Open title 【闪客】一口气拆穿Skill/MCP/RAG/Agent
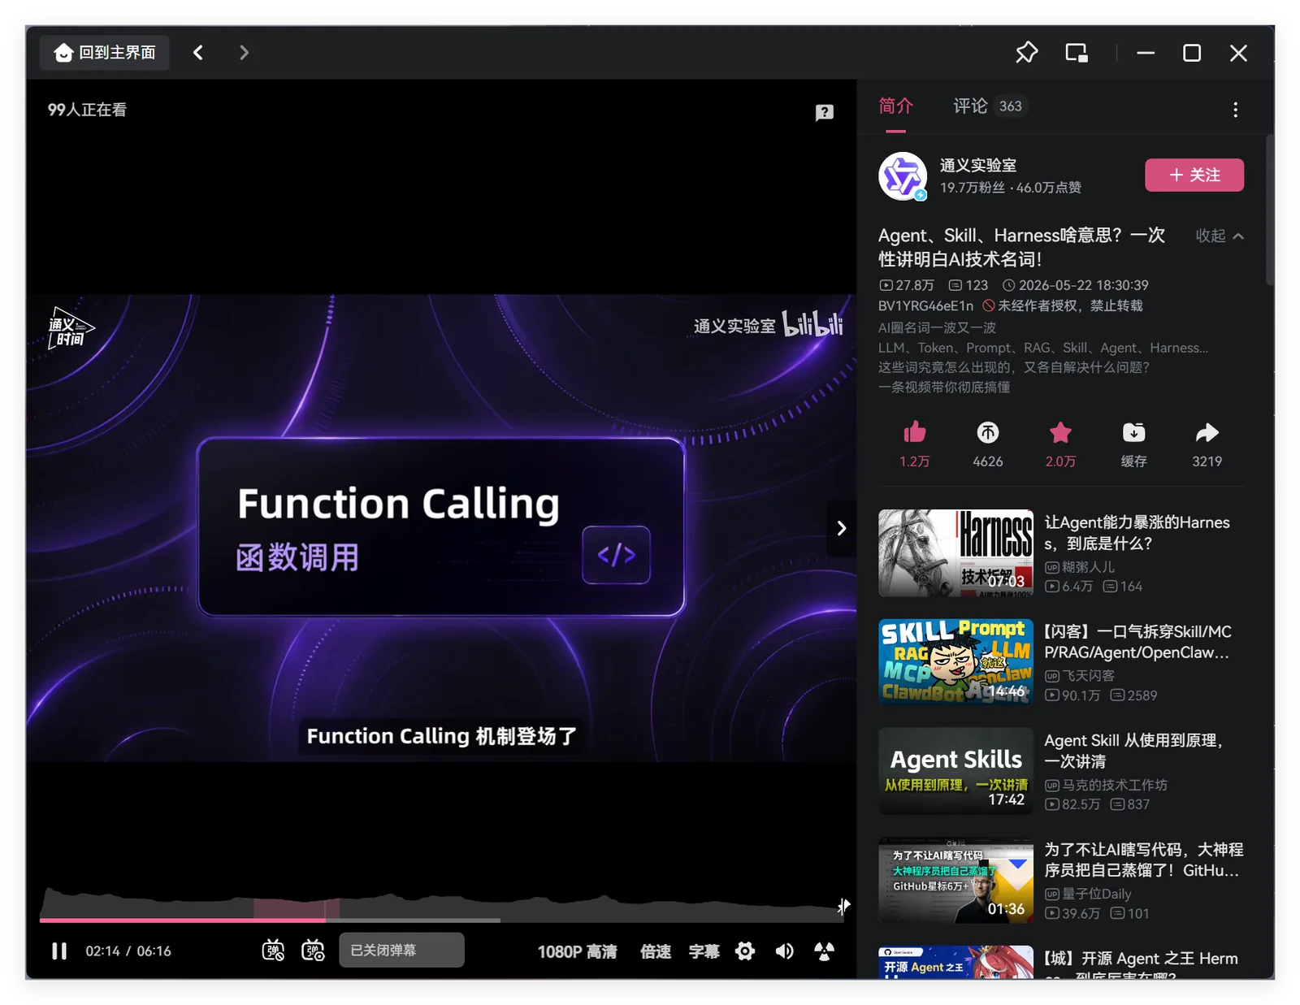1300x1005 pixels. (x=1137, y=642)
